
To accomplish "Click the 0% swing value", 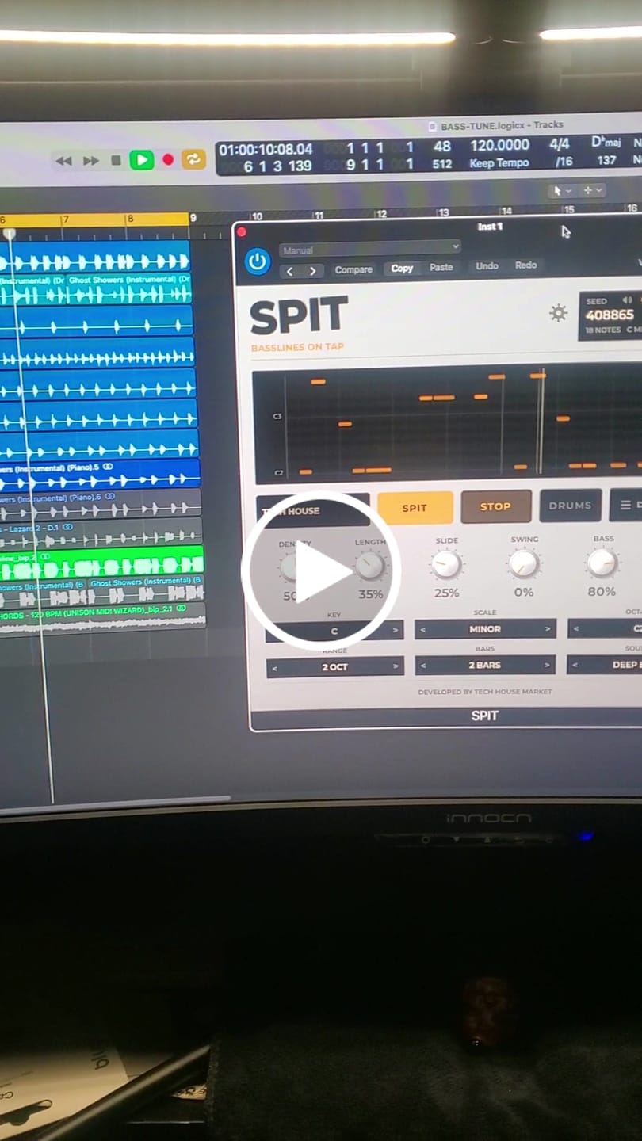I will point(524,592).
